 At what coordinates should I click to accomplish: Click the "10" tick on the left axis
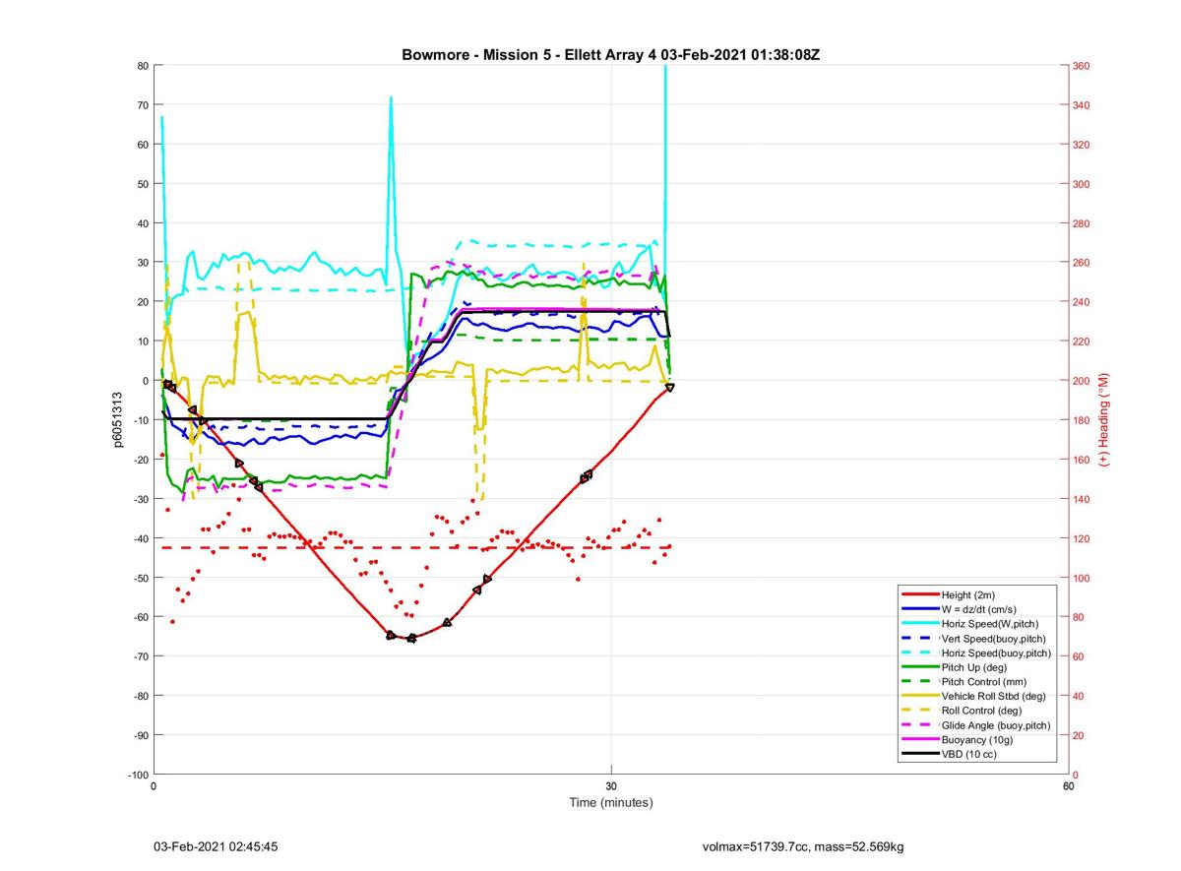tap(142, 342)
